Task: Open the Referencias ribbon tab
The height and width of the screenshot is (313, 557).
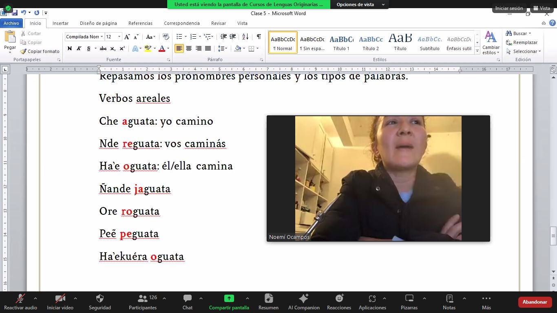Action: tap(140, 23)
